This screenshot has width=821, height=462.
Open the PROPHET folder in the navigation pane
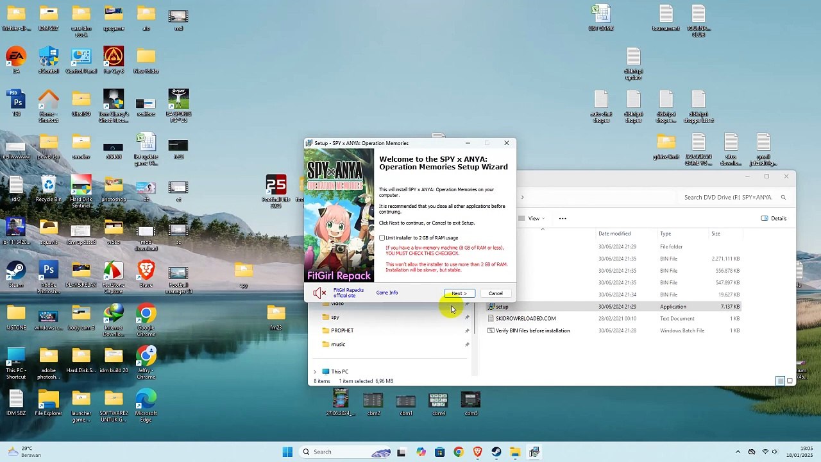[x=342, y=330]
